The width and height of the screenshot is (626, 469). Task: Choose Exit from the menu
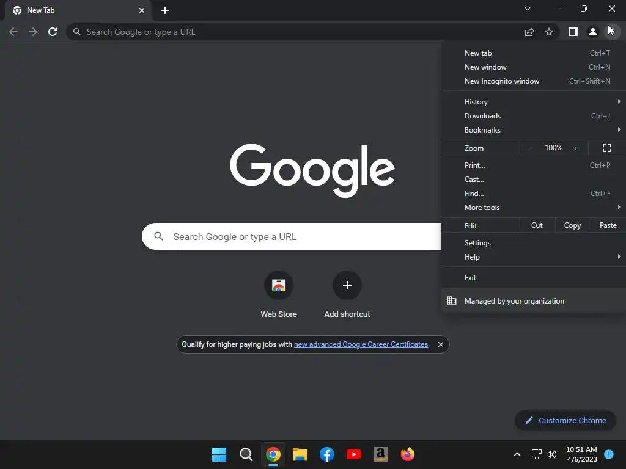point(534,278)
